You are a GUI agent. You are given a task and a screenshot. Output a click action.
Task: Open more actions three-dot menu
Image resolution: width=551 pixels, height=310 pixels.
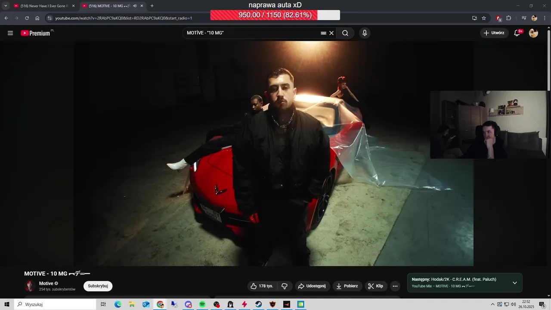[395, 286]
